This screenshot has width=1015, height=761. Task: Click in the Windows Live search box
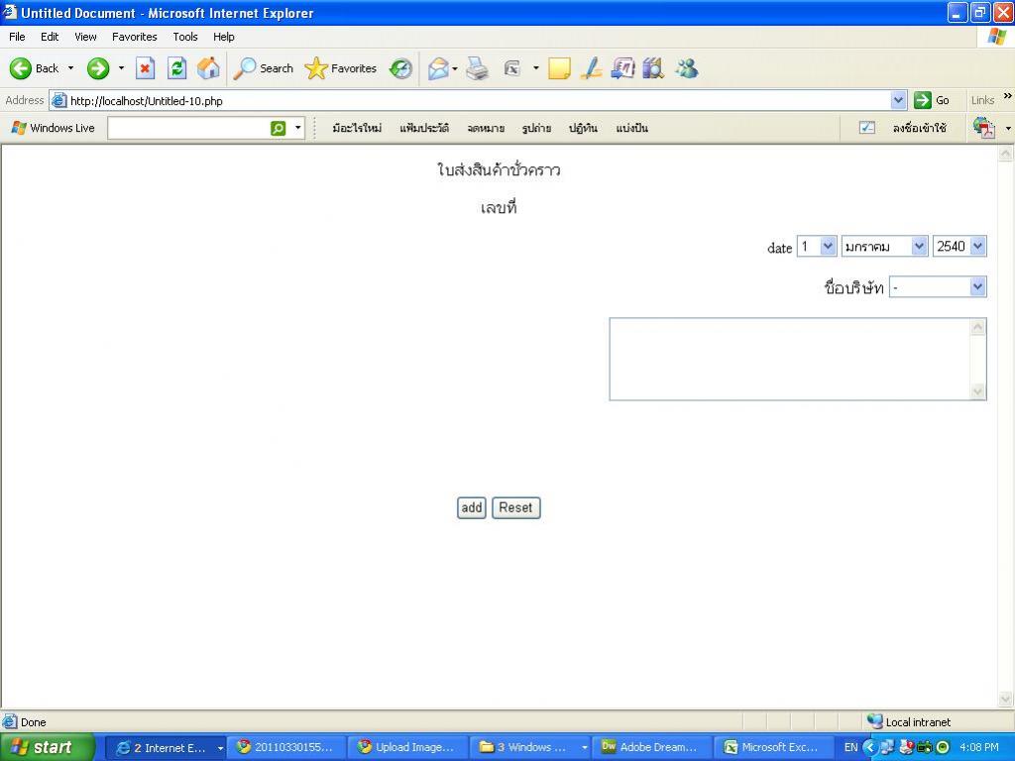pos(188,128)
